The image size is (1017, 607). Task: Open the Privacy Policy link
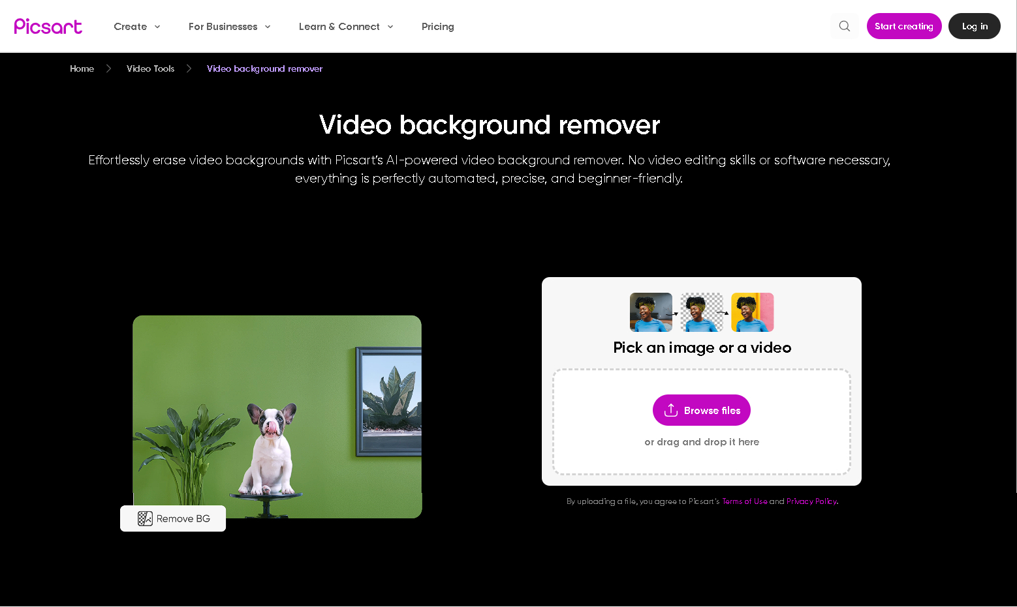pyautogui.click(x=811, y=501)
